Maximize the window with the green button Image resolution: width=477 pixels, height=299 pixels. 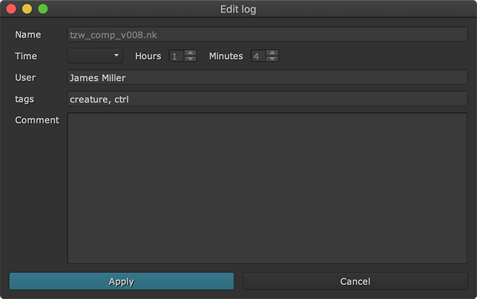click(43, 9)
